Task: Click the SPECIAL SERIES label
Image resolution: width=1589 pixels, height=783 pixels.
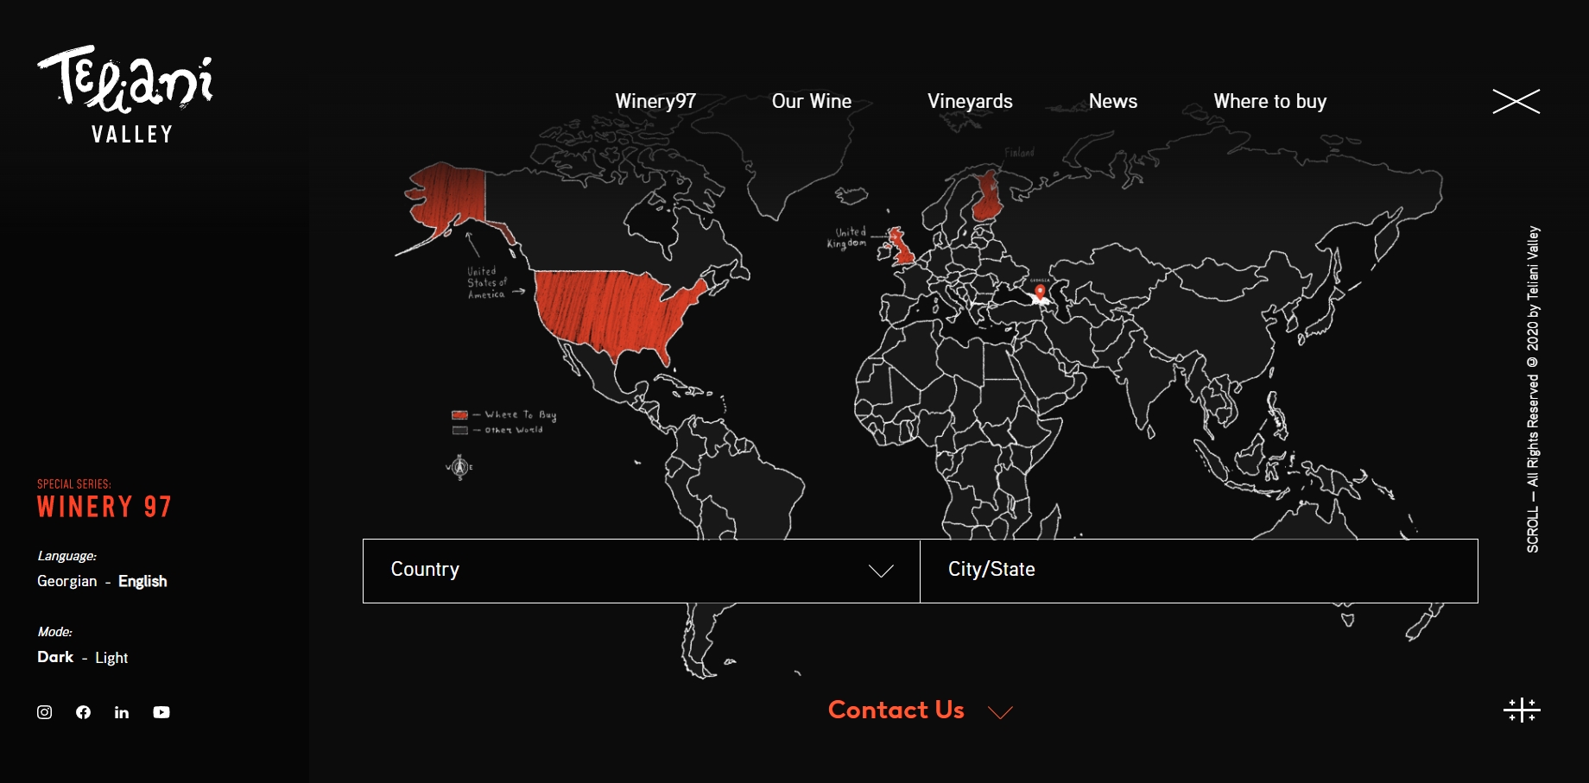Action: click(x=74, y=484)
